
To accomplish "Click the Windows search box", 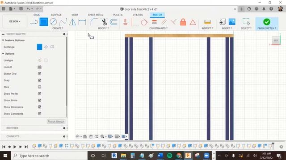I will 49,156.
